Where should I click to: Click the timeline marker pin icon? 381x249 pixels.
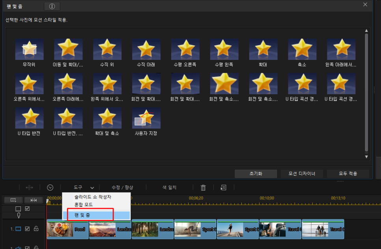(x=19, y=215)
